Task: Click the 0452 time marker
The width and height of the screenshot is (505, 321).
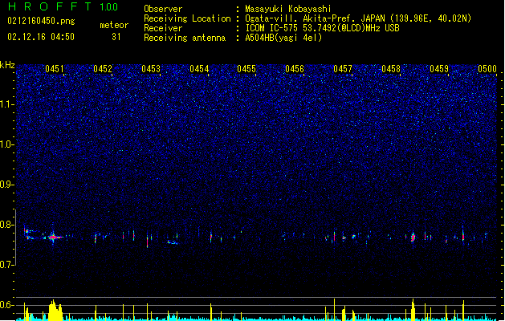Action: [103, 69]
